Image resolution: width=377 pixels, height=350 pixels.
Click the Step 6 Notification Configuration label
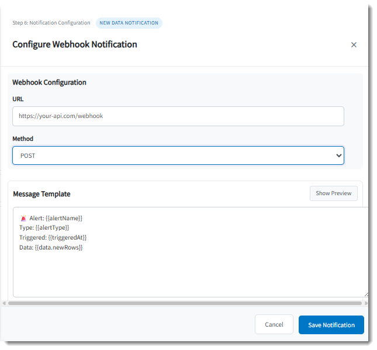[51, 23]
